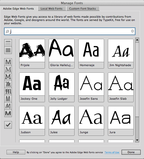144x159 pixels.
Task: Filter by blackletter M style icon
Action: [x=8, y=91]
